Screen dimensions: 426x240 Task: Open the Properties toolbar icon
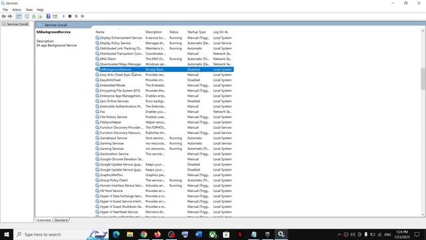[x=27, y=16]
